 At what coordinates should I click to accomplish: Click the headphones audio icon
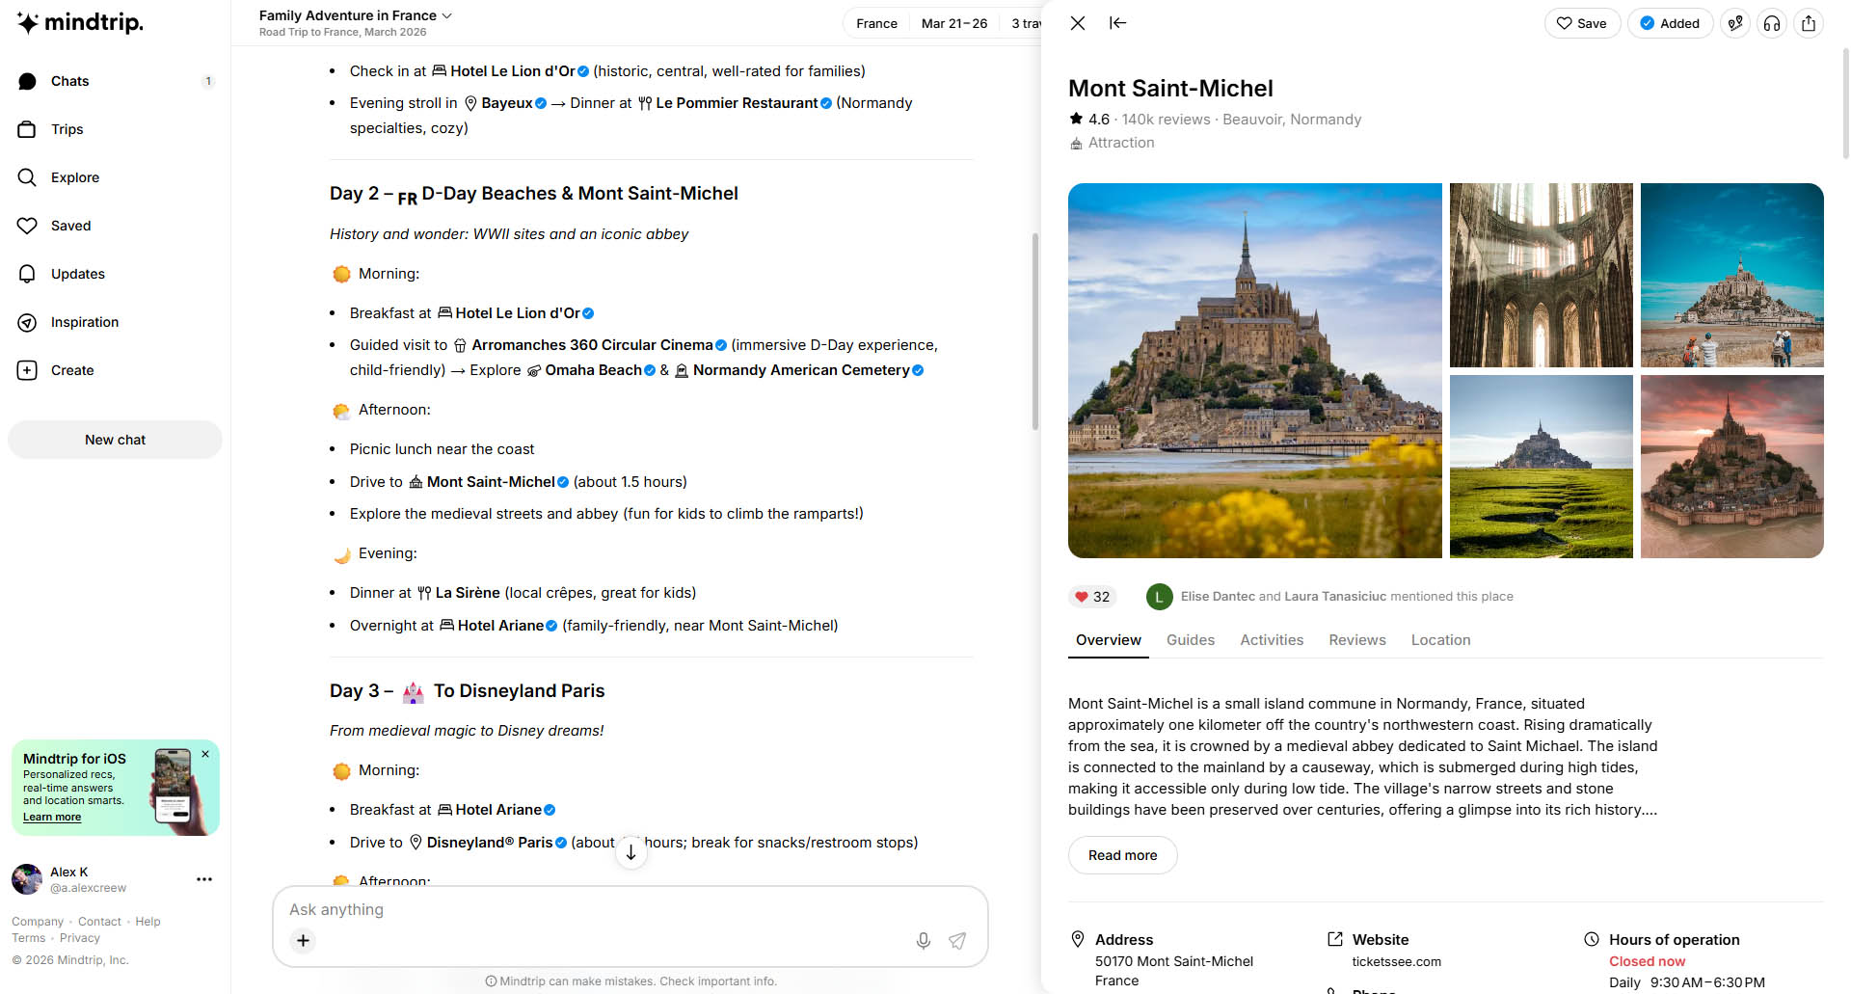[1772, 23]
